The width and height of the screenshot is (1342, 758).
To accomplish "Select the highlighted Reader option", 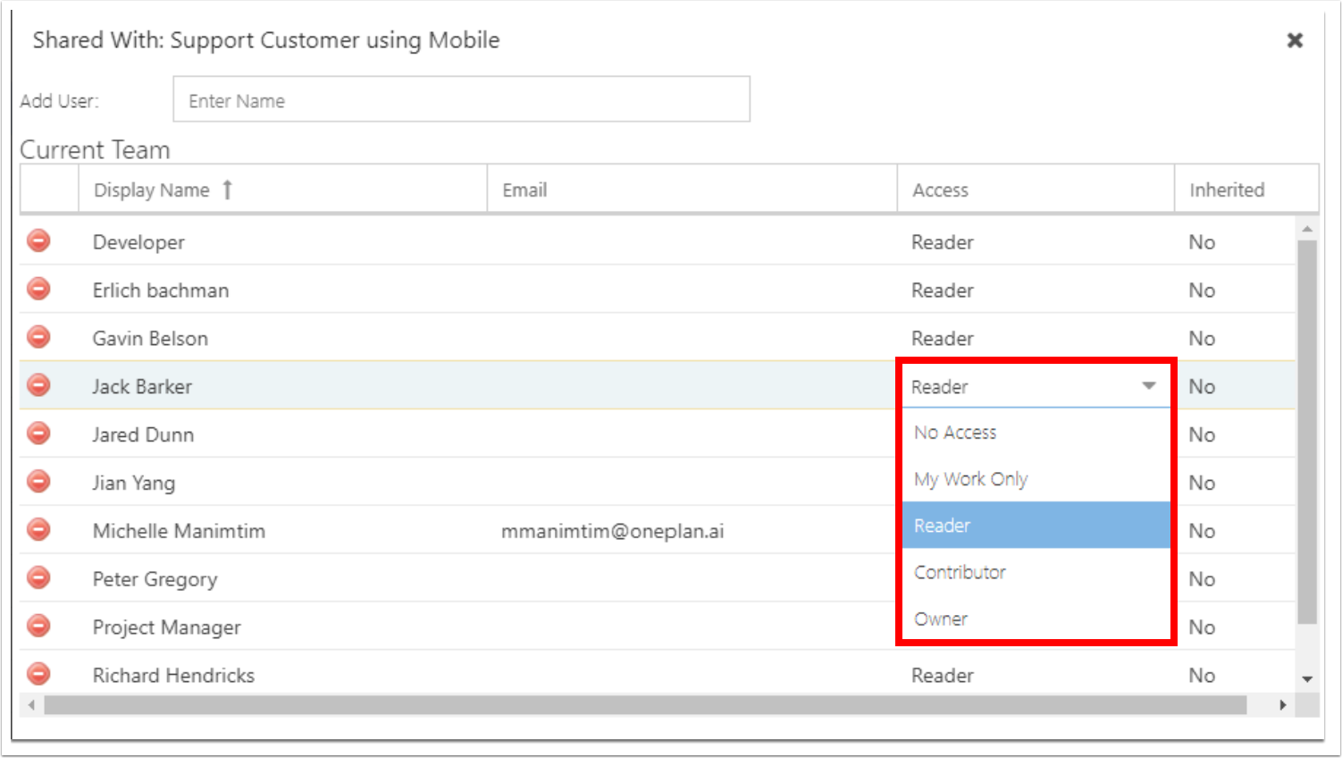I will click(x=1036, y=526).
